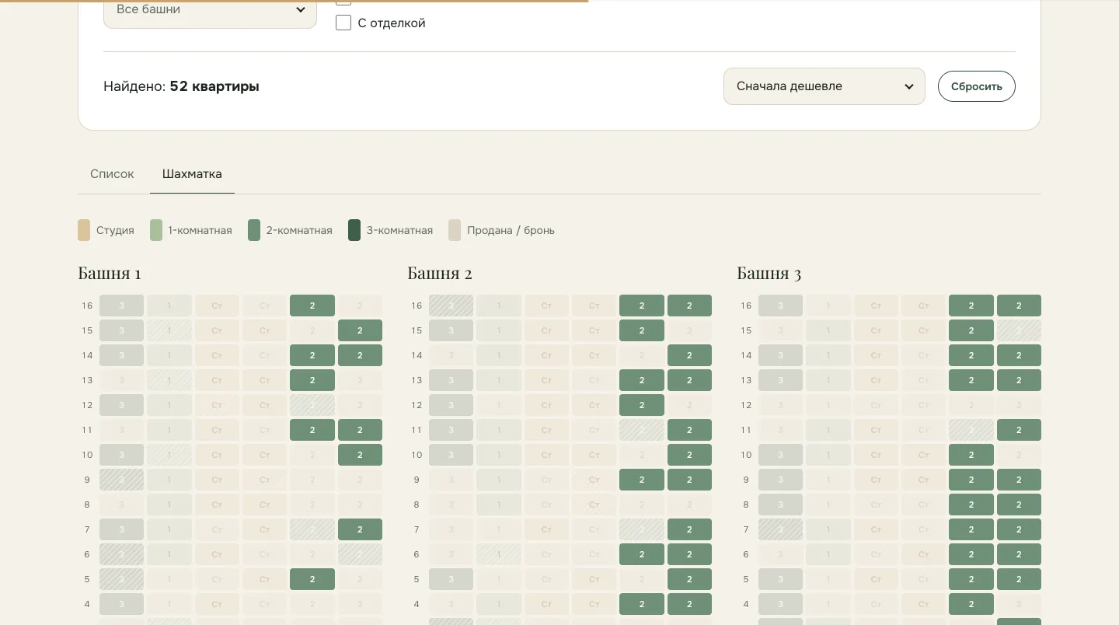Click the 'Башня 2' heading
Screen dimensions: 1119x625
click(440, 273)
